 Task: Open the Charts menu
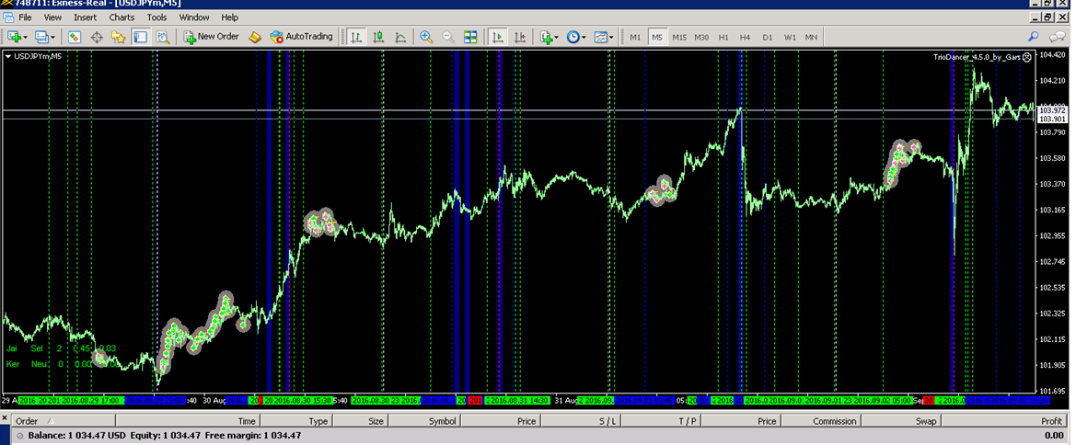tap(121, 17)
